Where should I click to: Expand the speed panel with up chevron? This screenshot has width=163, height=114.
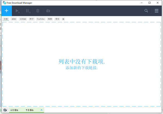point(41,110)
